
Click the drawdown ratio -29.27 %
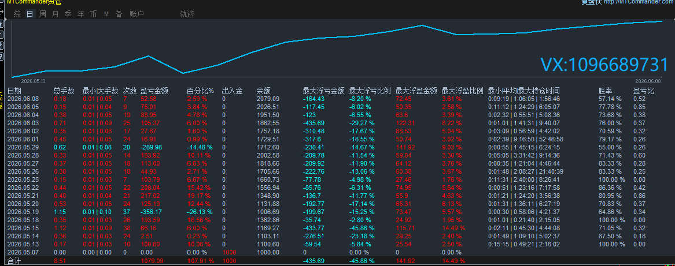pos(362,123)
